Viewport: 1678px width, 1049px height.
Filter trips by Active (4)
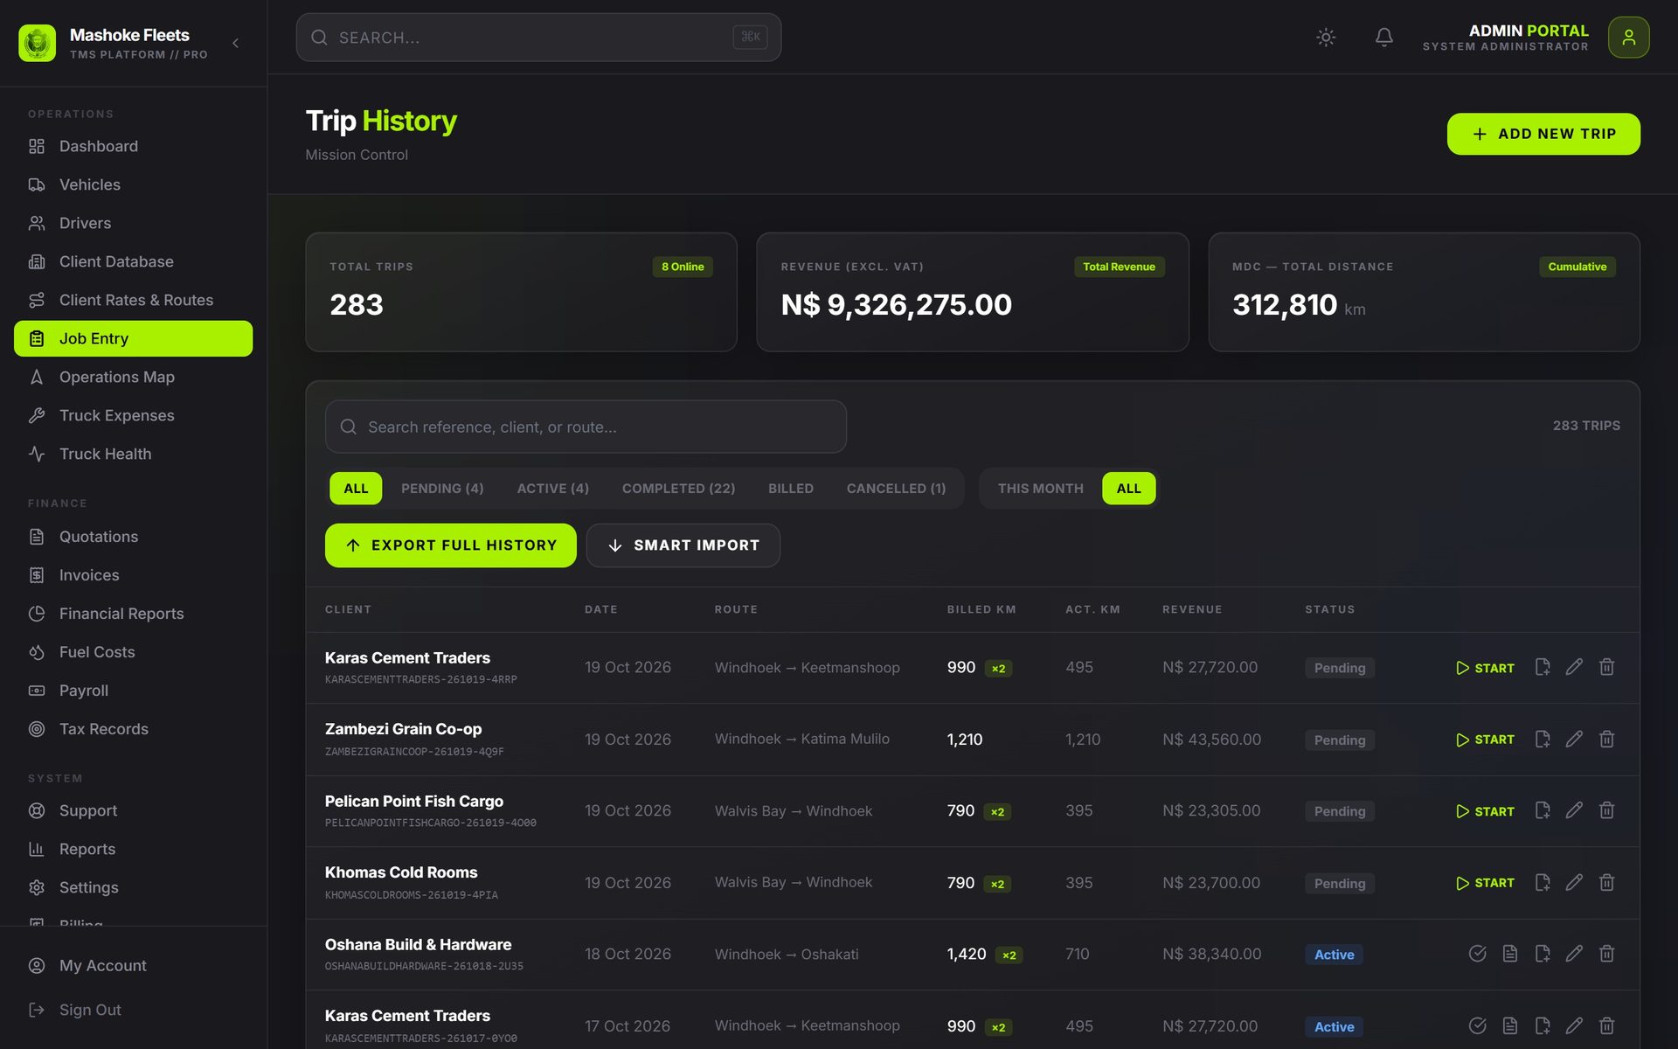[x=552, y=489]
